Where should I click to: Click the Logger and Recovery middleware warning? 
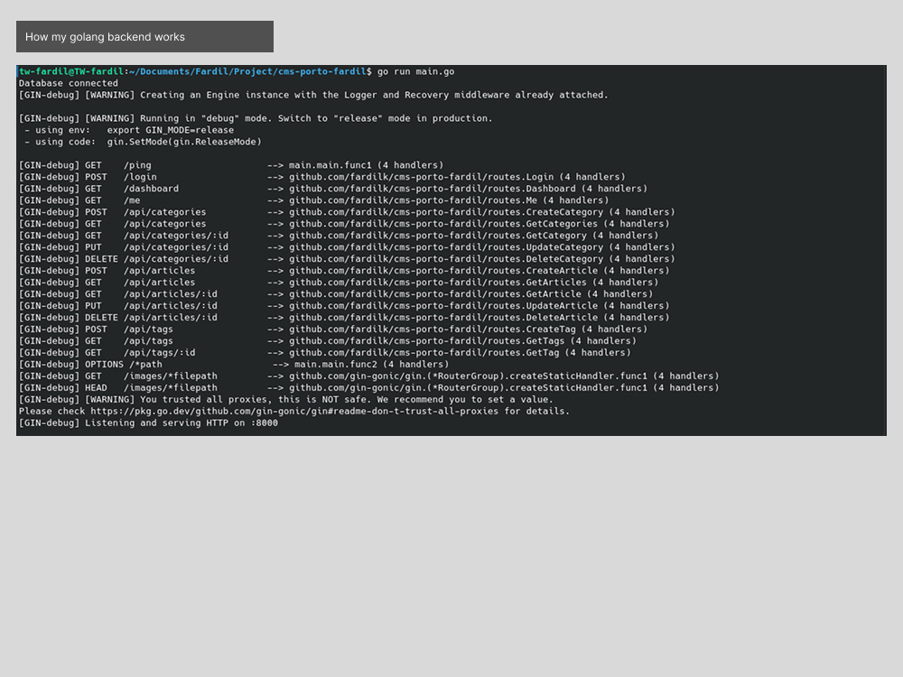pyautogui.click(x=313, y=95)
